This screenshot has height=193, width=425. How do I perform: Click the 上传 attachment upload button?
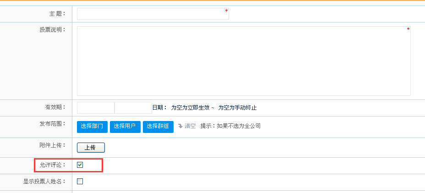click(91, 148)
